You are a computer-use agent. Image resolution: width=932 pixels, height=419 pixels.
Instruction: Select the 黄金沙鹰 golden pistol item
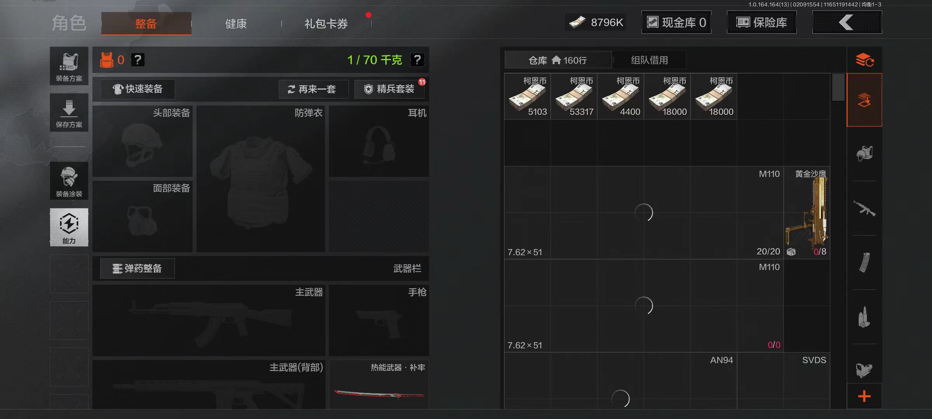pyautogui.click(x=807, y=213)
